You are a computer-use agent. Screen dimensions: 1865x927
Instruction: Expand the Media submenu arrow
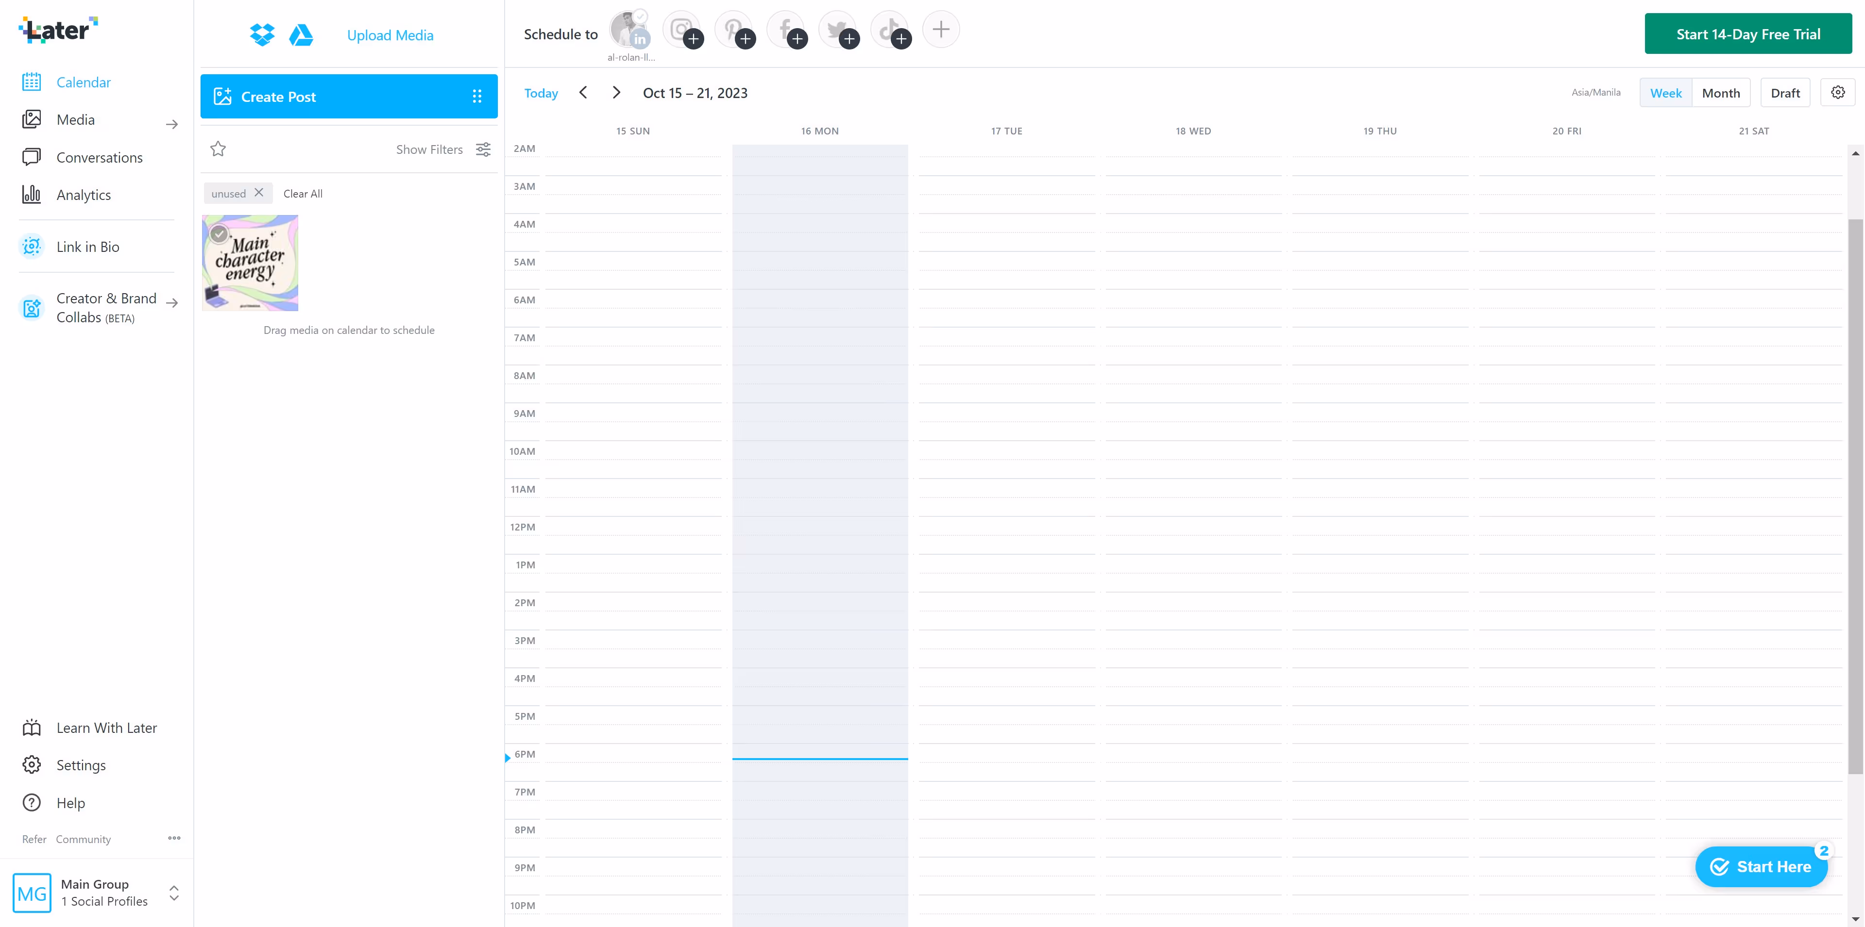tap(171, 124)
